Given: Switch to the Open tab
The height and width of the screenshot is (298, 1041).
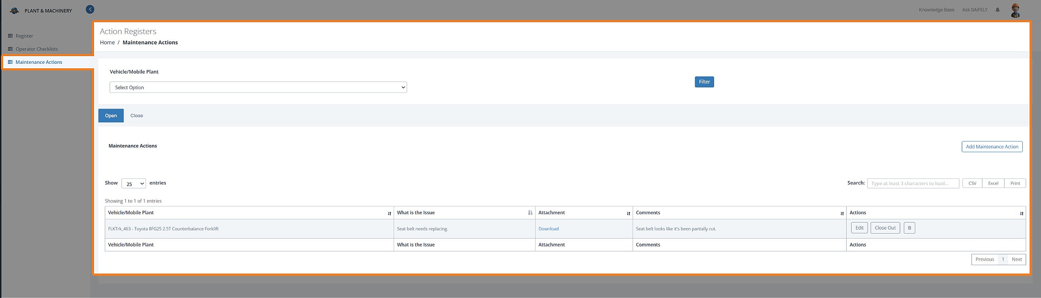Looking at the screenshot, I should 111,115.
